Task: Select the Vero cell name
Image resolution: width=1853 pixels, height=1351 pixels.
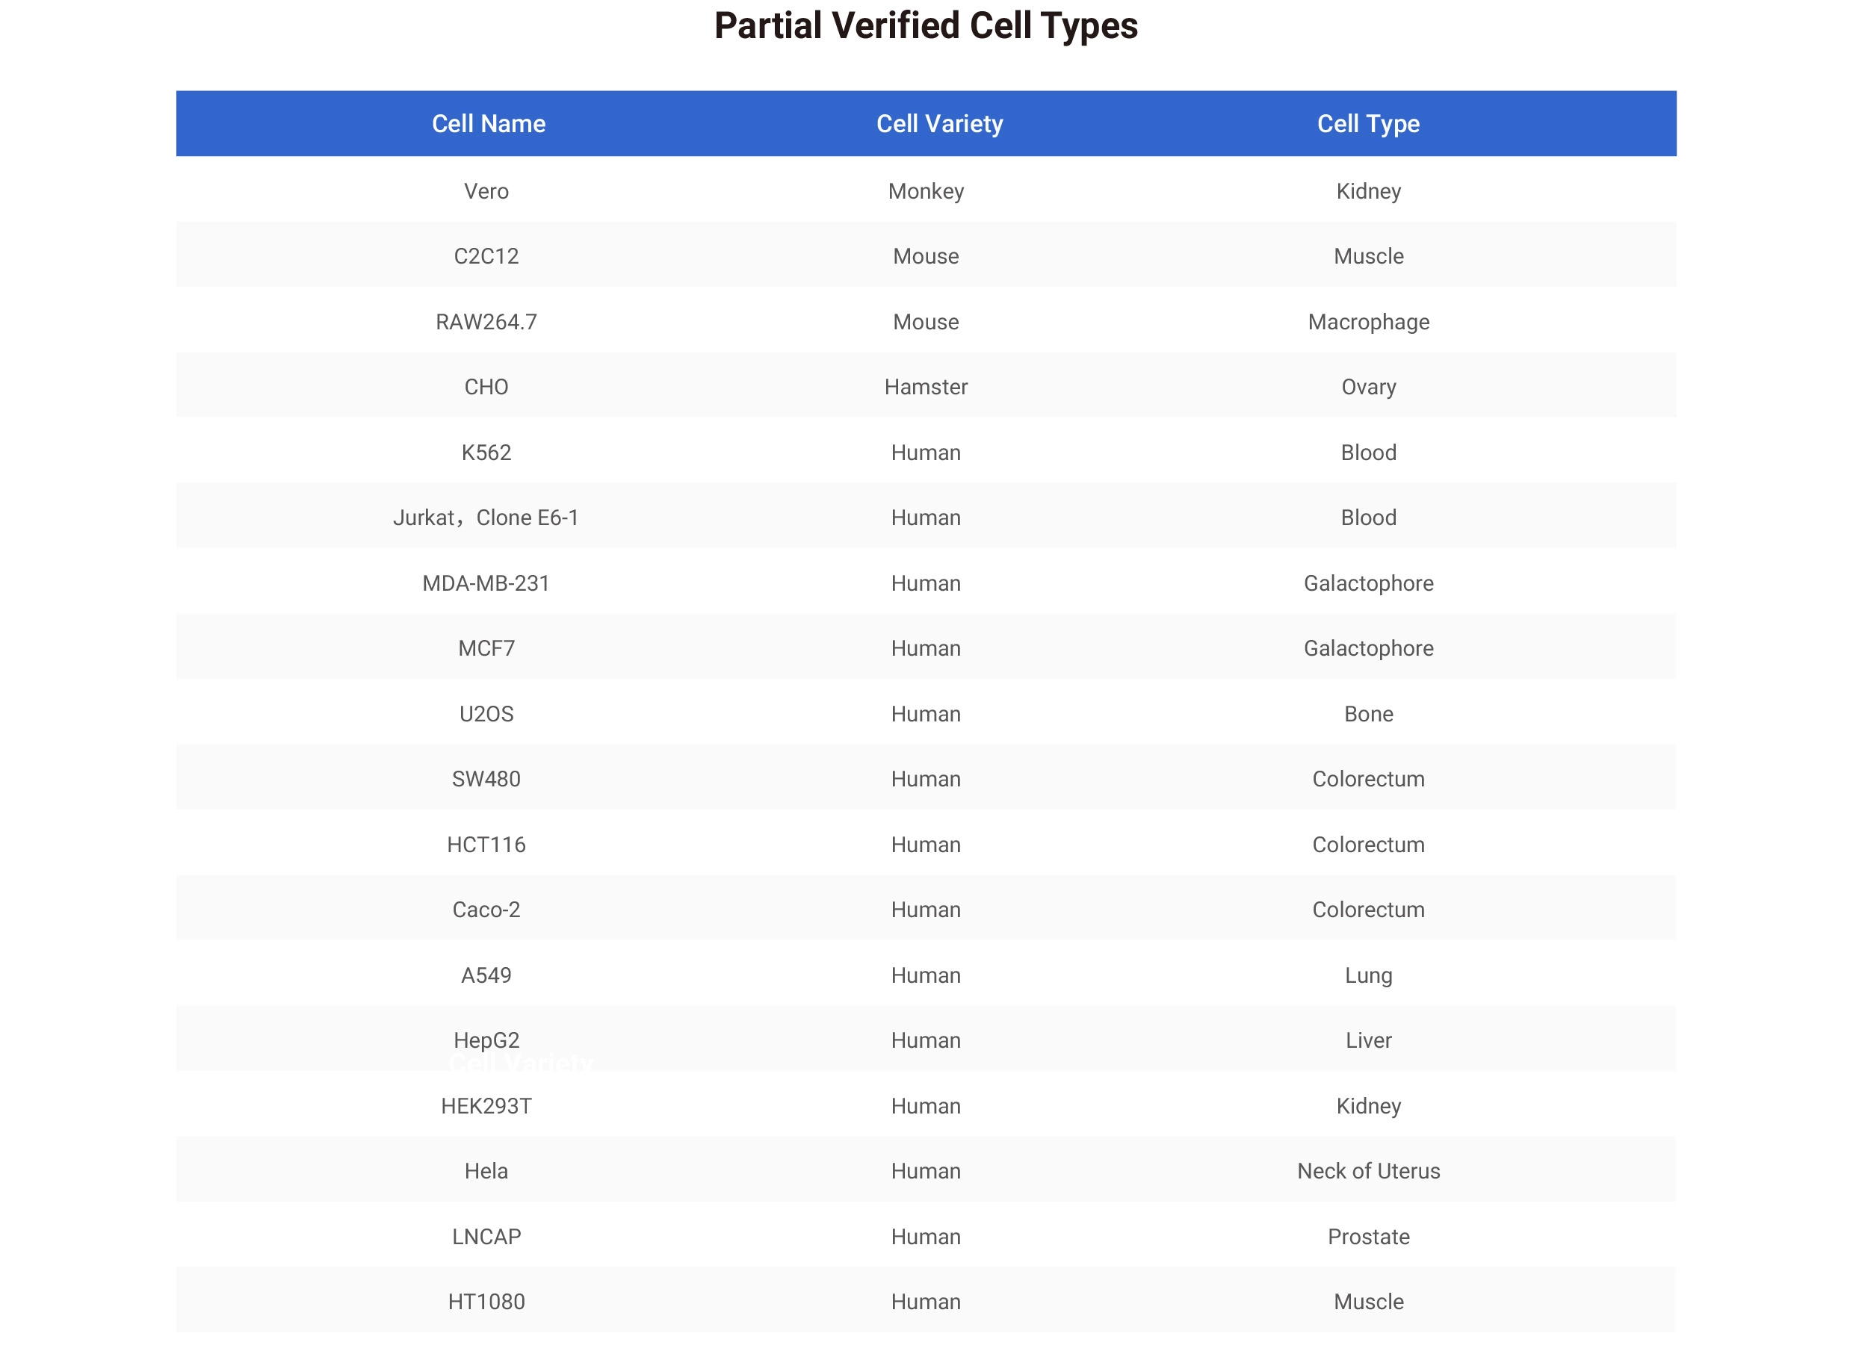Action: point(486,191)
